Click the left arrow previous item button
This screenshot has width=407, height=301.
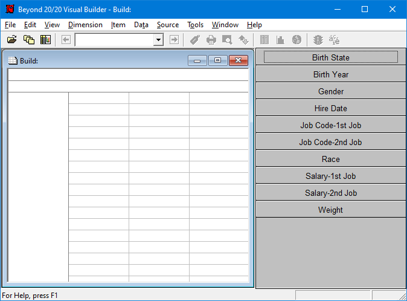coord(66,40)
